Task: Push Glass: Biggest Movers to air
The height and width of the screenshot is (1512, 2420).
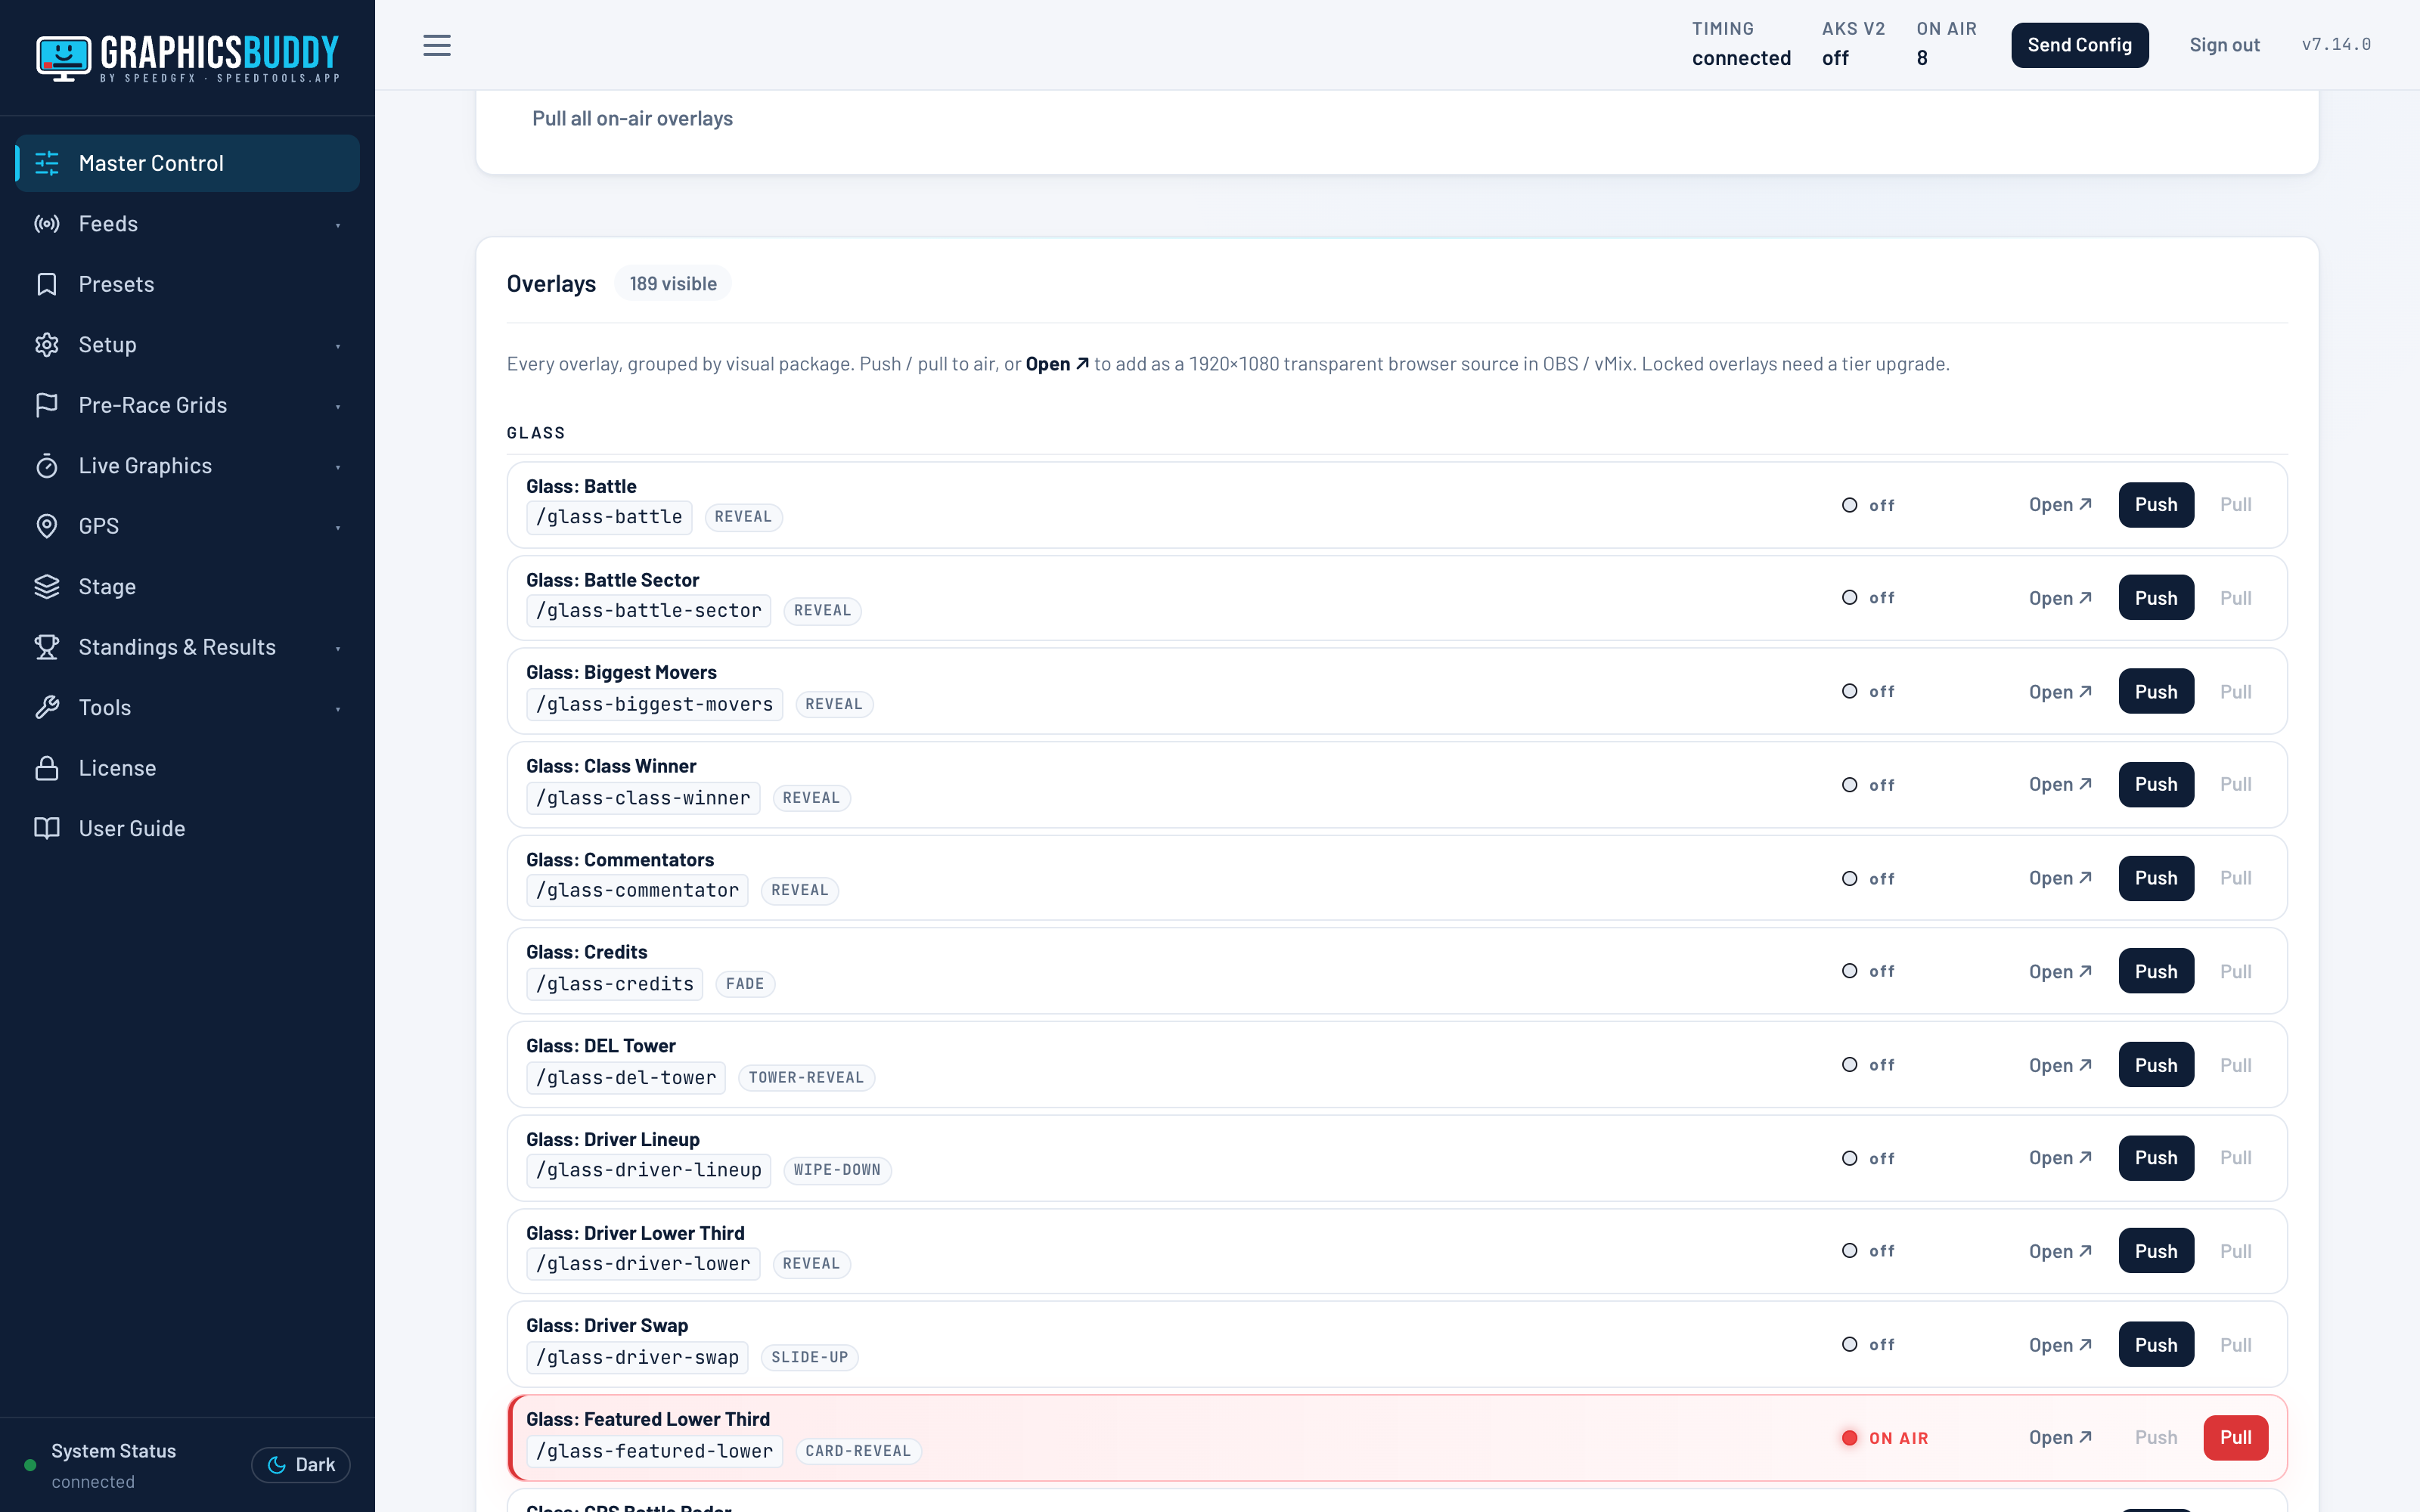Action: (x=2155, y=692)
